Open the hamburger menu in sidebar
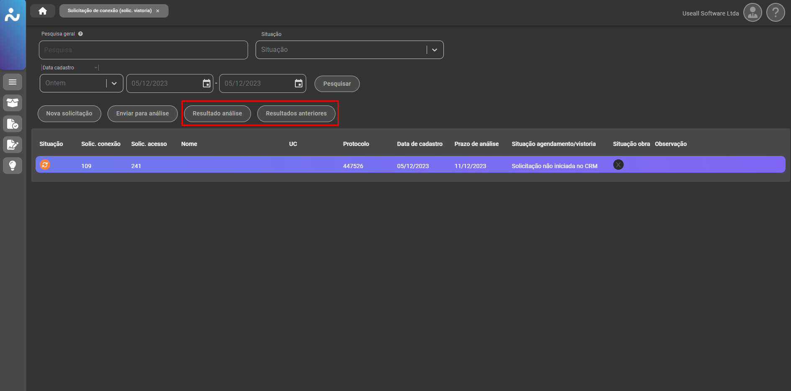This screenshot has height=391, width=791. (x=13, y=82)
